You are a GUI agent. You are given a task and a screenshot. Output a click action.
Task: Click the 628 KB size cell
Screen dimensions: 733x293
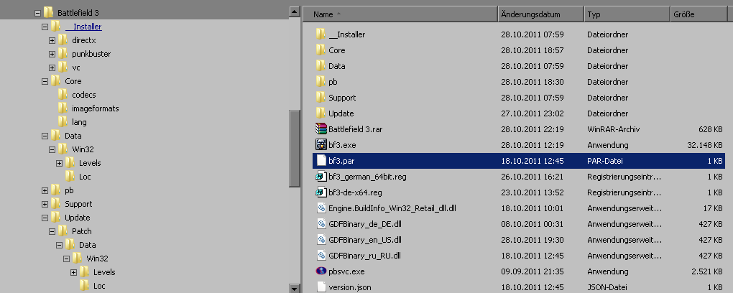click(x=711, y=129)
